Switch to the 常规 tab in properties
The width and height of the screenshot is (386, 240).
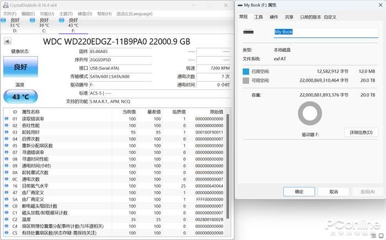tap(244, 17)
